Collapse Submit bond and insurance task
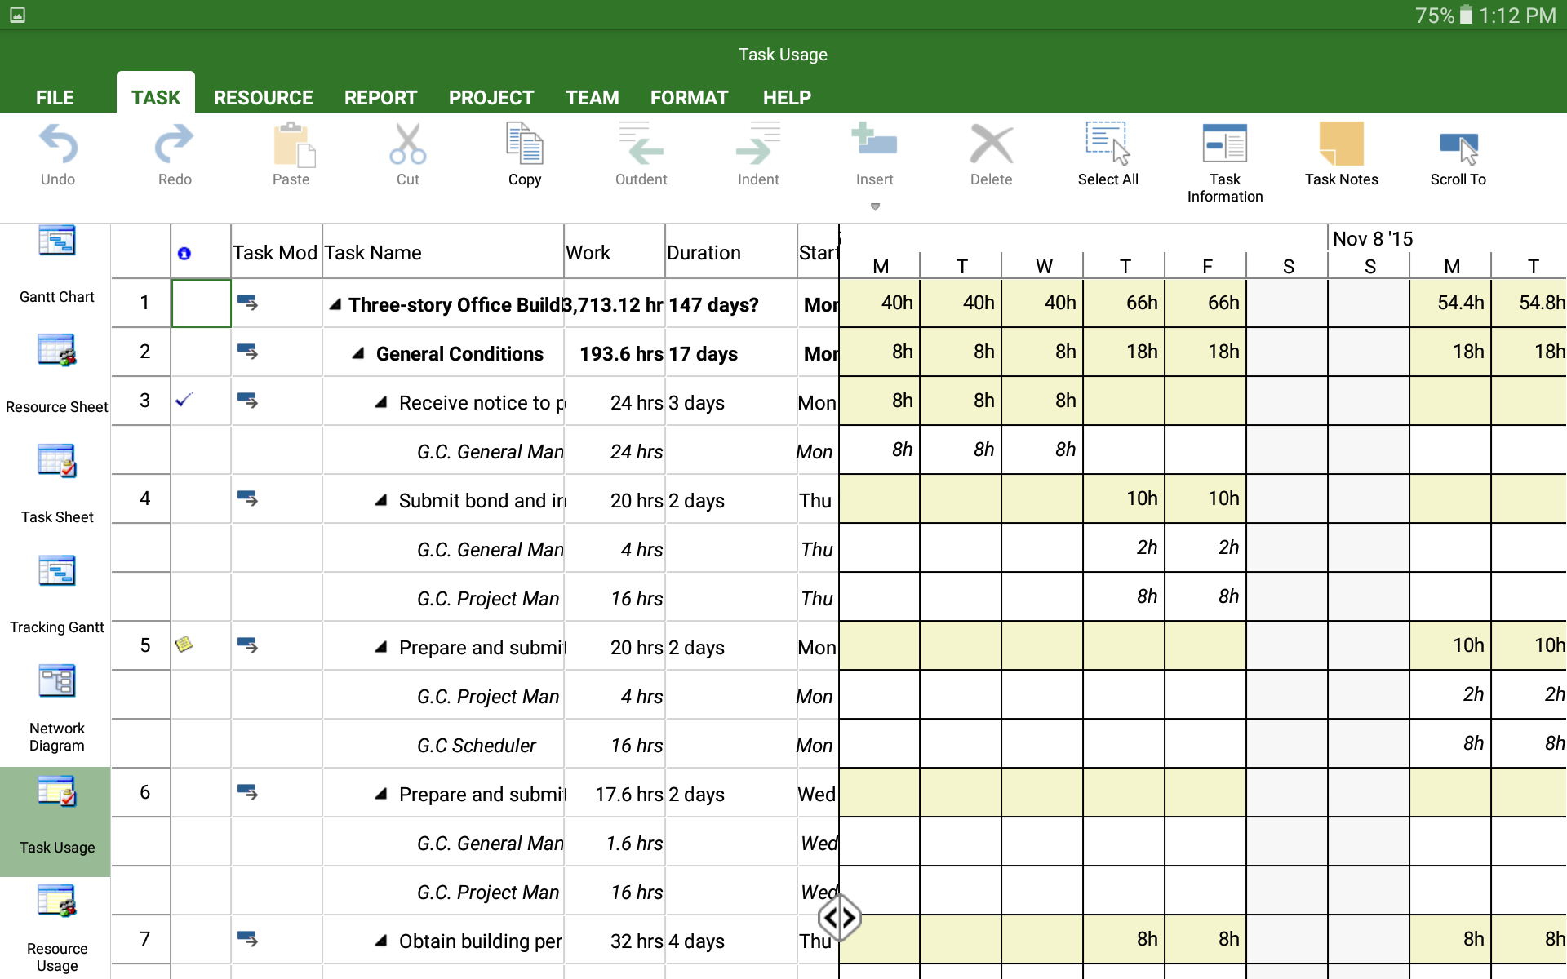 pyautogui.click(x=380, y=500)
